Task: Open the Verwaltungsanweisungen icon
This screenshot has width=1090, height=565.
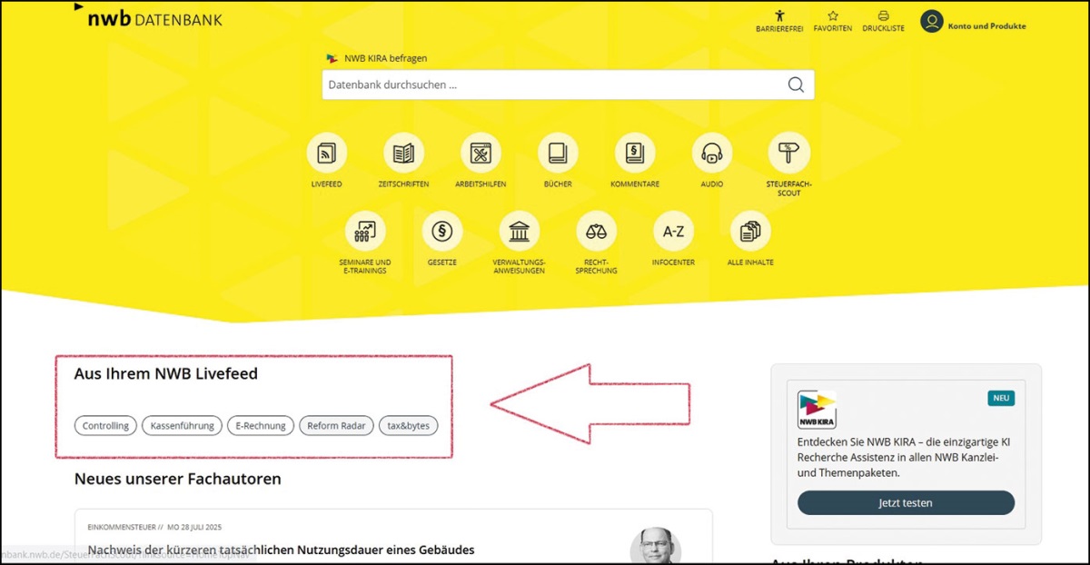Action: tap(520, 232)
